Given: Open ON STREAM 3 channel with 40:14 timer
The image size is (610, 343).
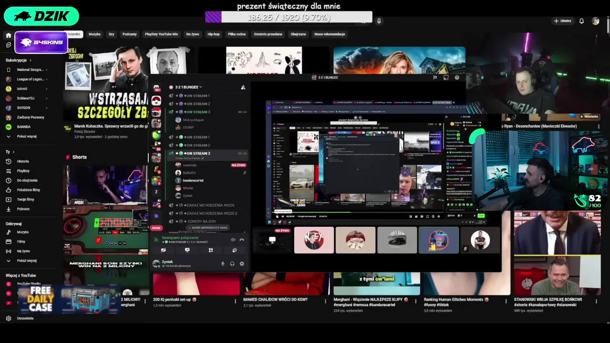Looking at the screenshot, I should [x=207, y=112].
